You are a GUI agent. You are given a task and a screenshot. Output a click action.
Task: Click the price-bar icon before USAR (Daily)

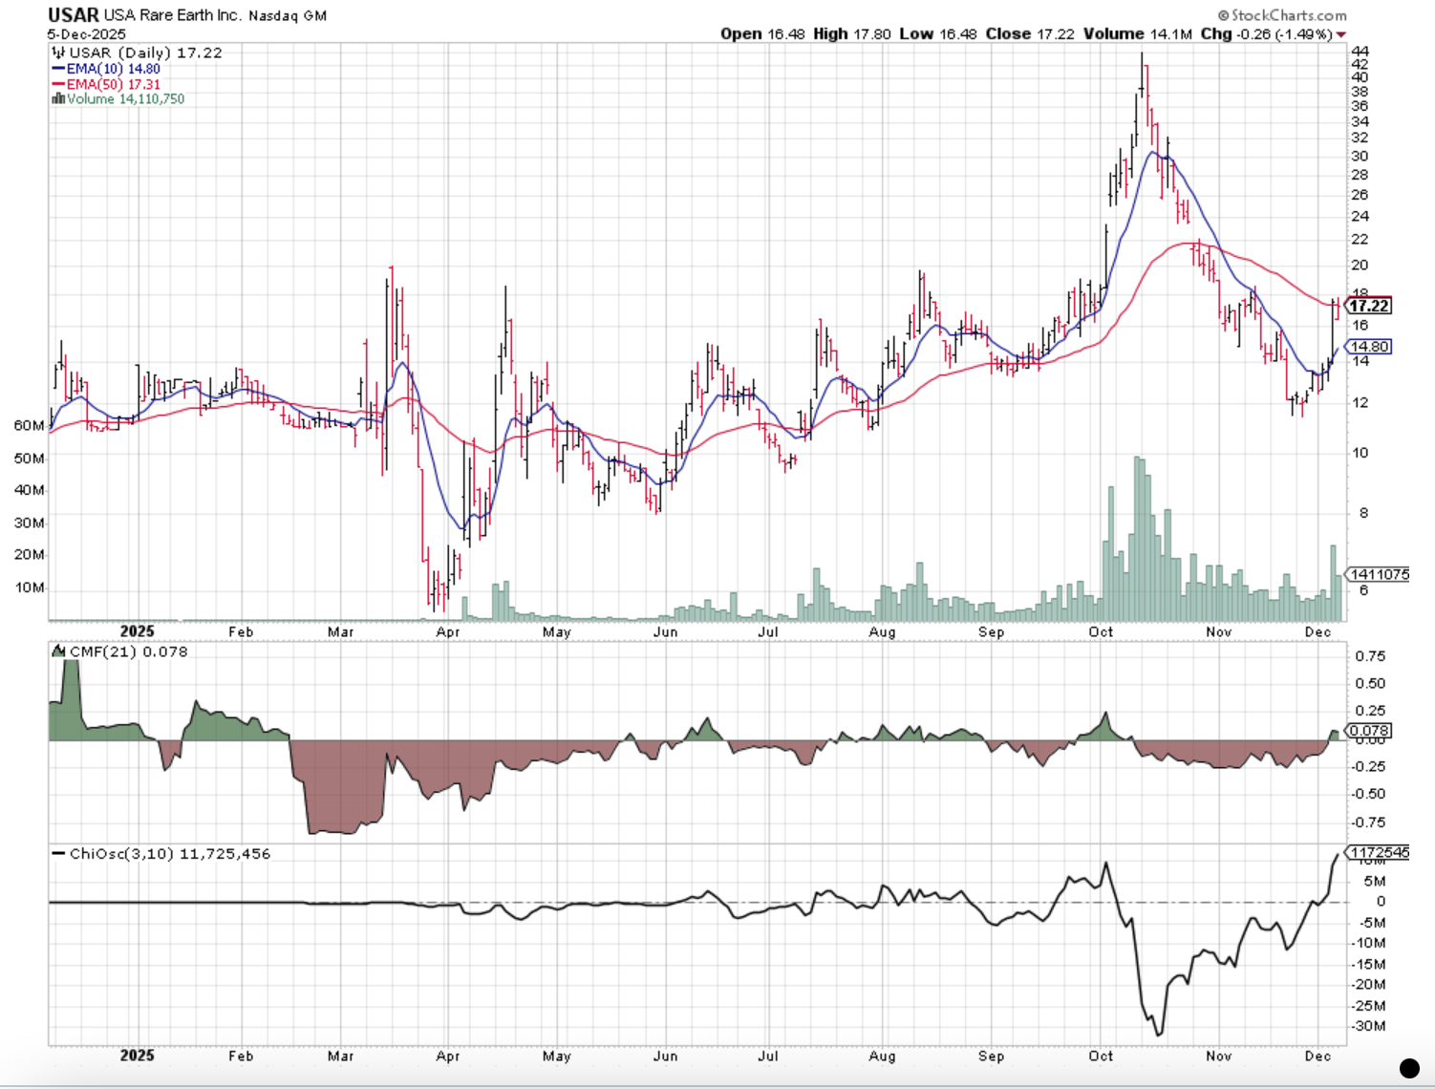(x=58, y=53)
